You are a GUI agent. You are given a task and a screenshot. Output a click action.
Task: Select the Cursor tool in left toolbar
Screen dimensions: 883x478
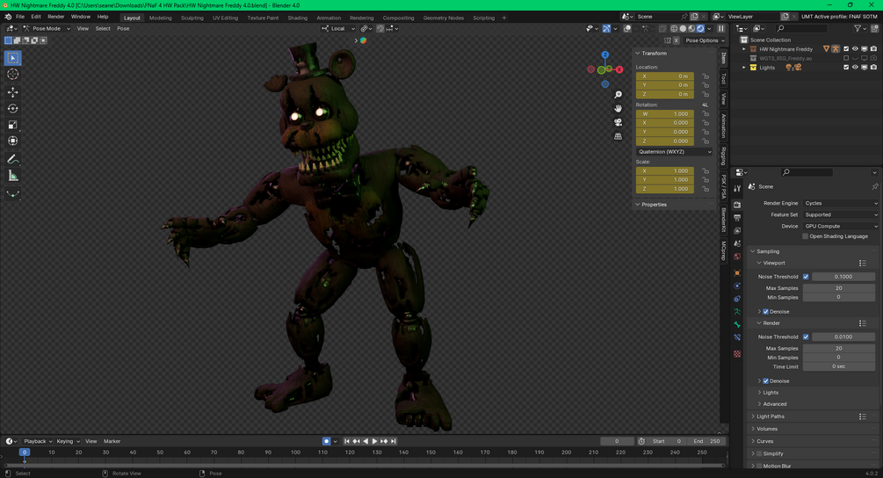point(12,75)
